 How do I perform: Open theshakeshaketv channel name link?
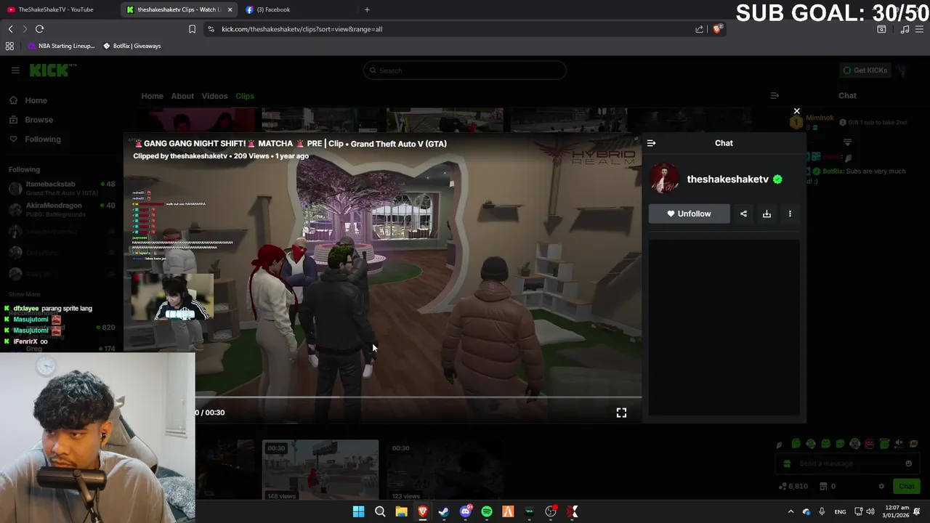pyautogui.click(x=727, y=179)
